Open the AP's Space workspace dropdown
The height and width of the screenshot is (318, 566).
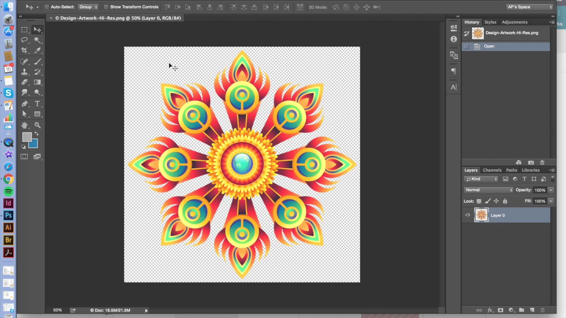point(530,7)
